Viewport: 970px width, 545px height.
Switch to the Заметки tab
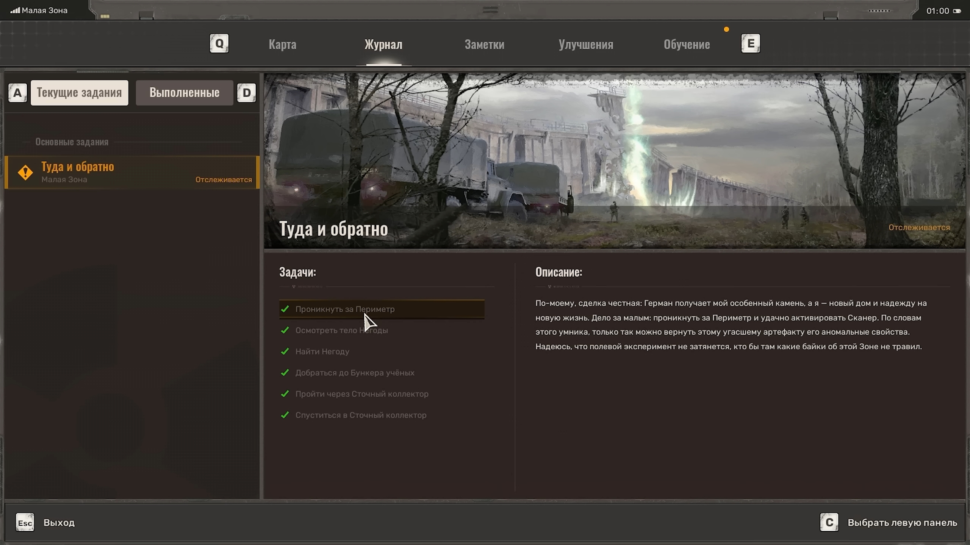(484, 45)
